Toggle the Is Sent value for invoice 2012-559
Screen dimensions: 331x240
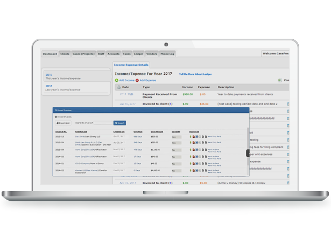point(175,150)
